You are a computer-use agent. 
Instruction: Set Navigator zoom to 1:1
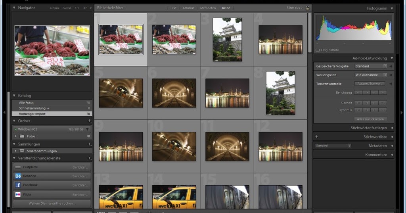click(77, 8)
